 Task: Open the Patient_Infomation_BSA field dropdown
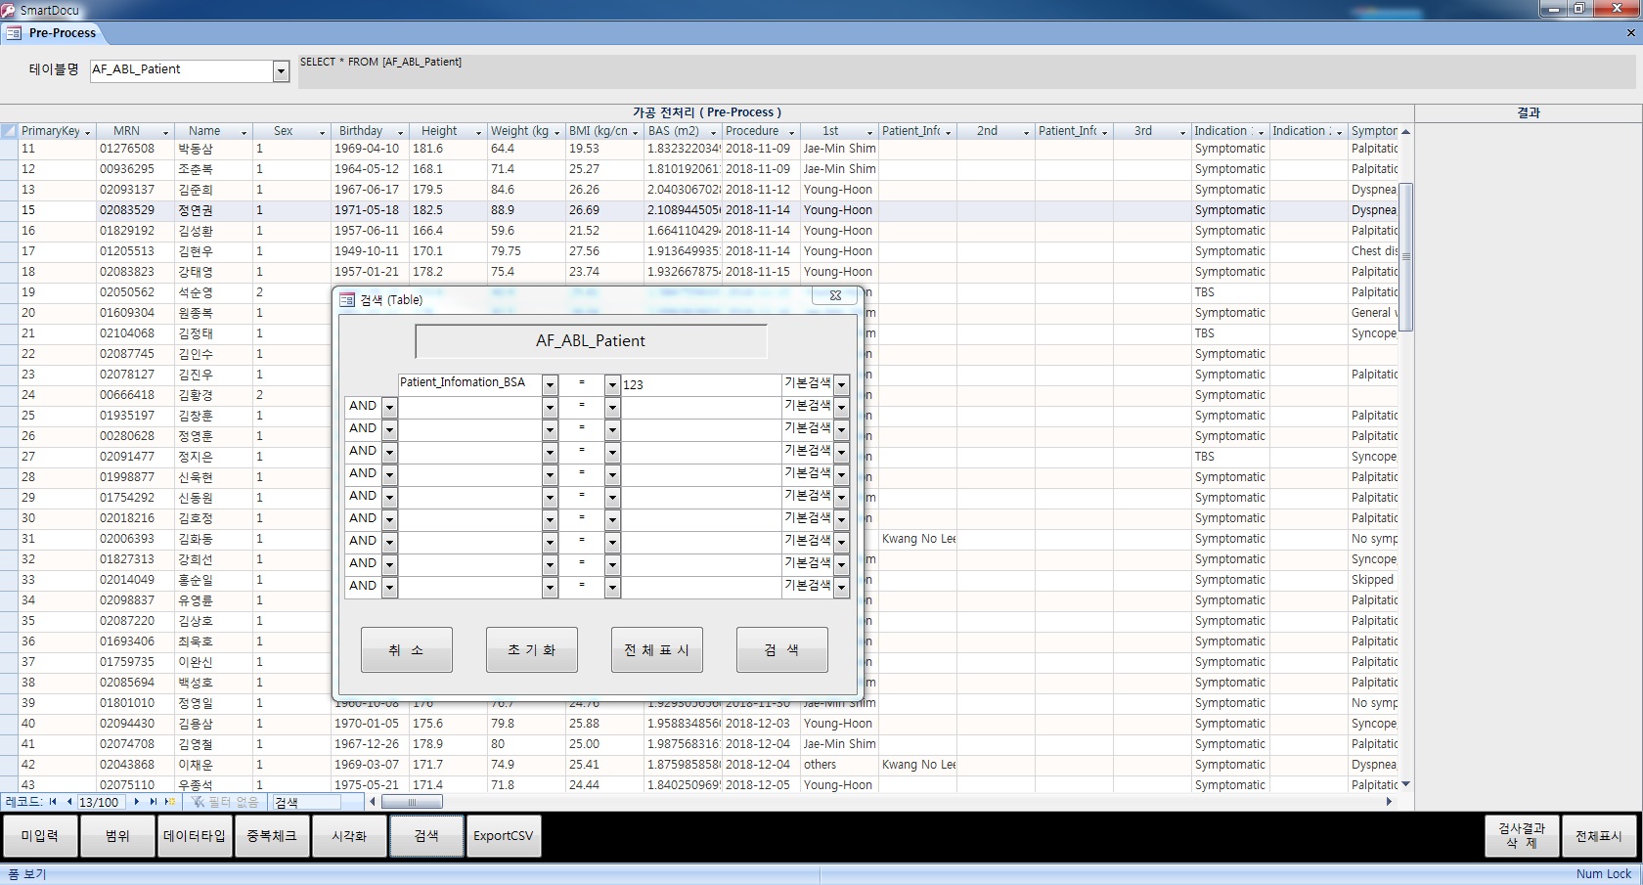pyautogui.click(x=550, y=384)
